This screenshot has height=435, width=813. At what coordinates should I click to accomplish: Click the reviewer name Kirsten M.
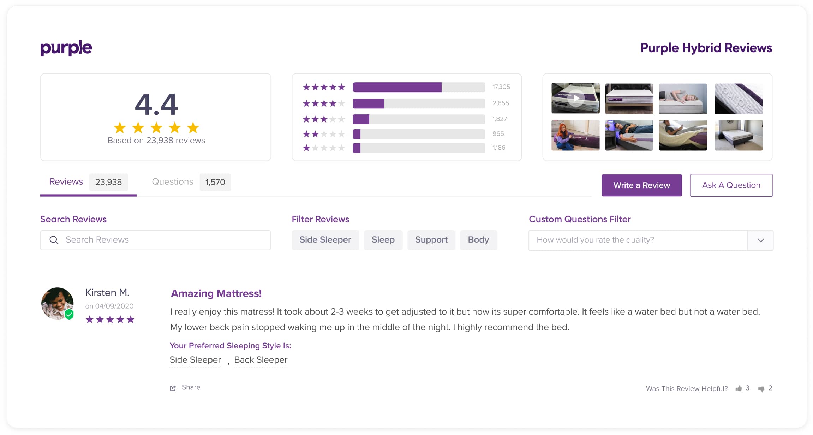point(107,293)
